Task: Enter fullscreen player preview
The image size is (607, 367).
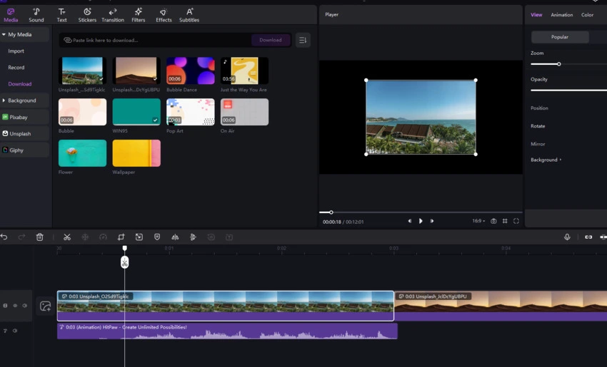Action: (x=516, y=221)
